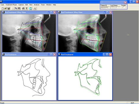Screen dimensions: 139x104
Task: Click the Paste clipboard toolbar icon
Action: point(19,8)
